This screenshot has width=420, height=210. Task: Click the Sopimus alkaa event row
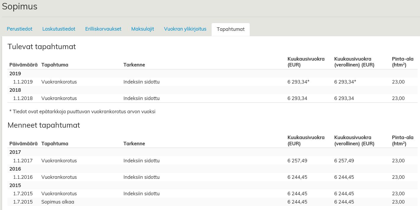coord(58,202)
